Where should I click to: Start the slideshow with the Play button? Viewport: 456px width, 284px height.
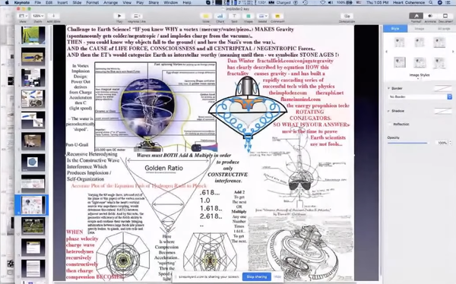pos(119,16)
